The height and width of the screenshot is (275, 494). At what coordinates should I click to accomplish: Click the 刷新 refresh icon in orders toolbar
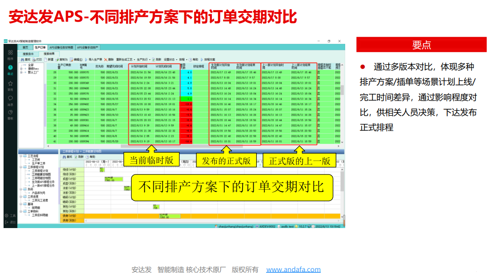click(x=153, y=60)
